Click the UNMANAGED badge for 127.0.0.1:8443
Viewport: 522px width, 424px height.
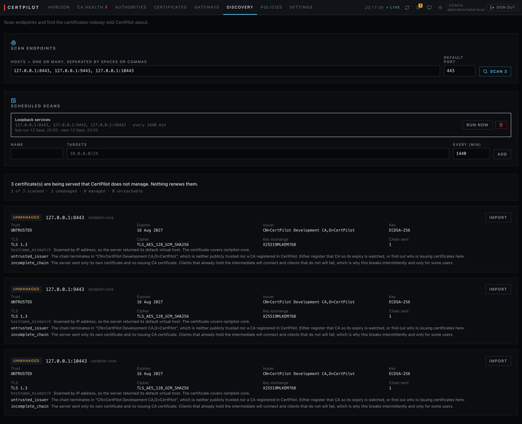[x=26, y=217]
